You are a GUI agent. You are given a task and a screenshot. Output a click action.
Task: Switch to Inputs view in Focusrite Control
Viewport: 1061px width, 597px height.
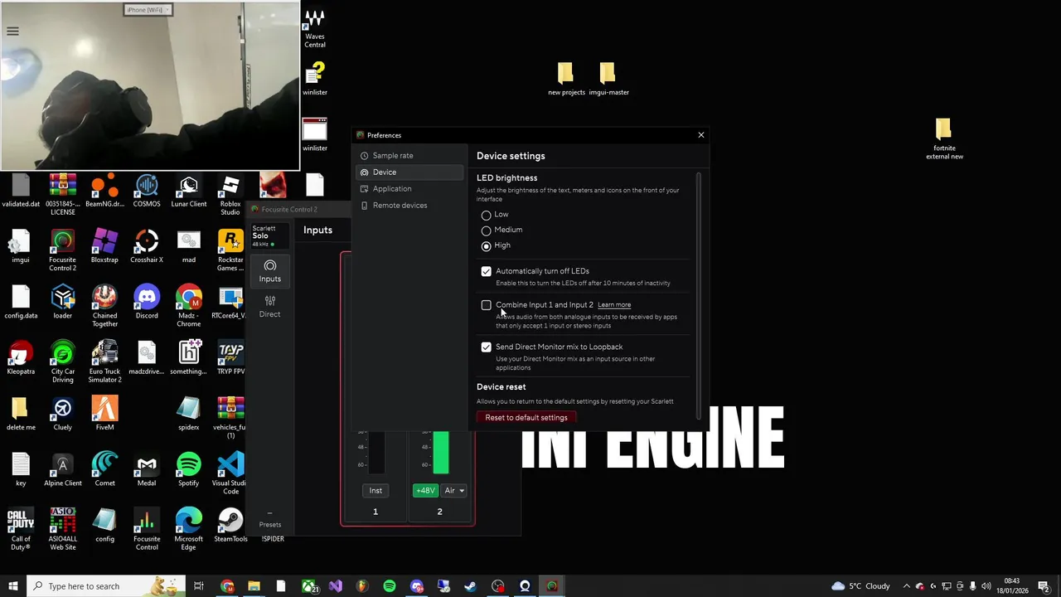point(270,271)
